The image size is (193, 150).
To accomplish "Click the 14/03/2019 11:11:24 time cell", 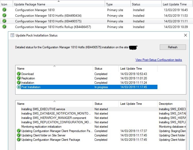I will coord(133,83).
